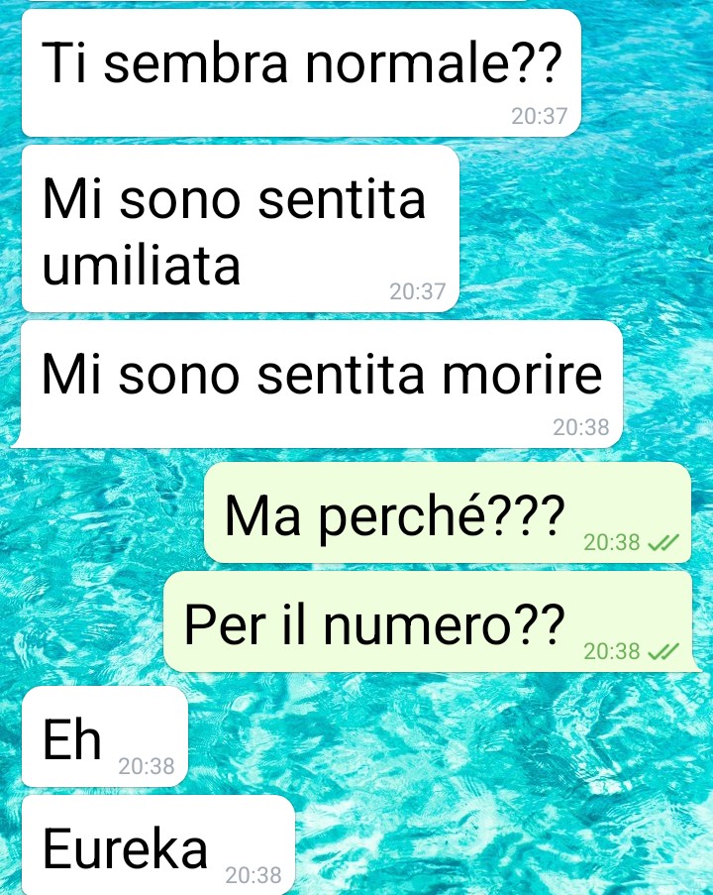
Task: Select the "Ti sembra normale??" message bubble
Action: coord(301,73)
